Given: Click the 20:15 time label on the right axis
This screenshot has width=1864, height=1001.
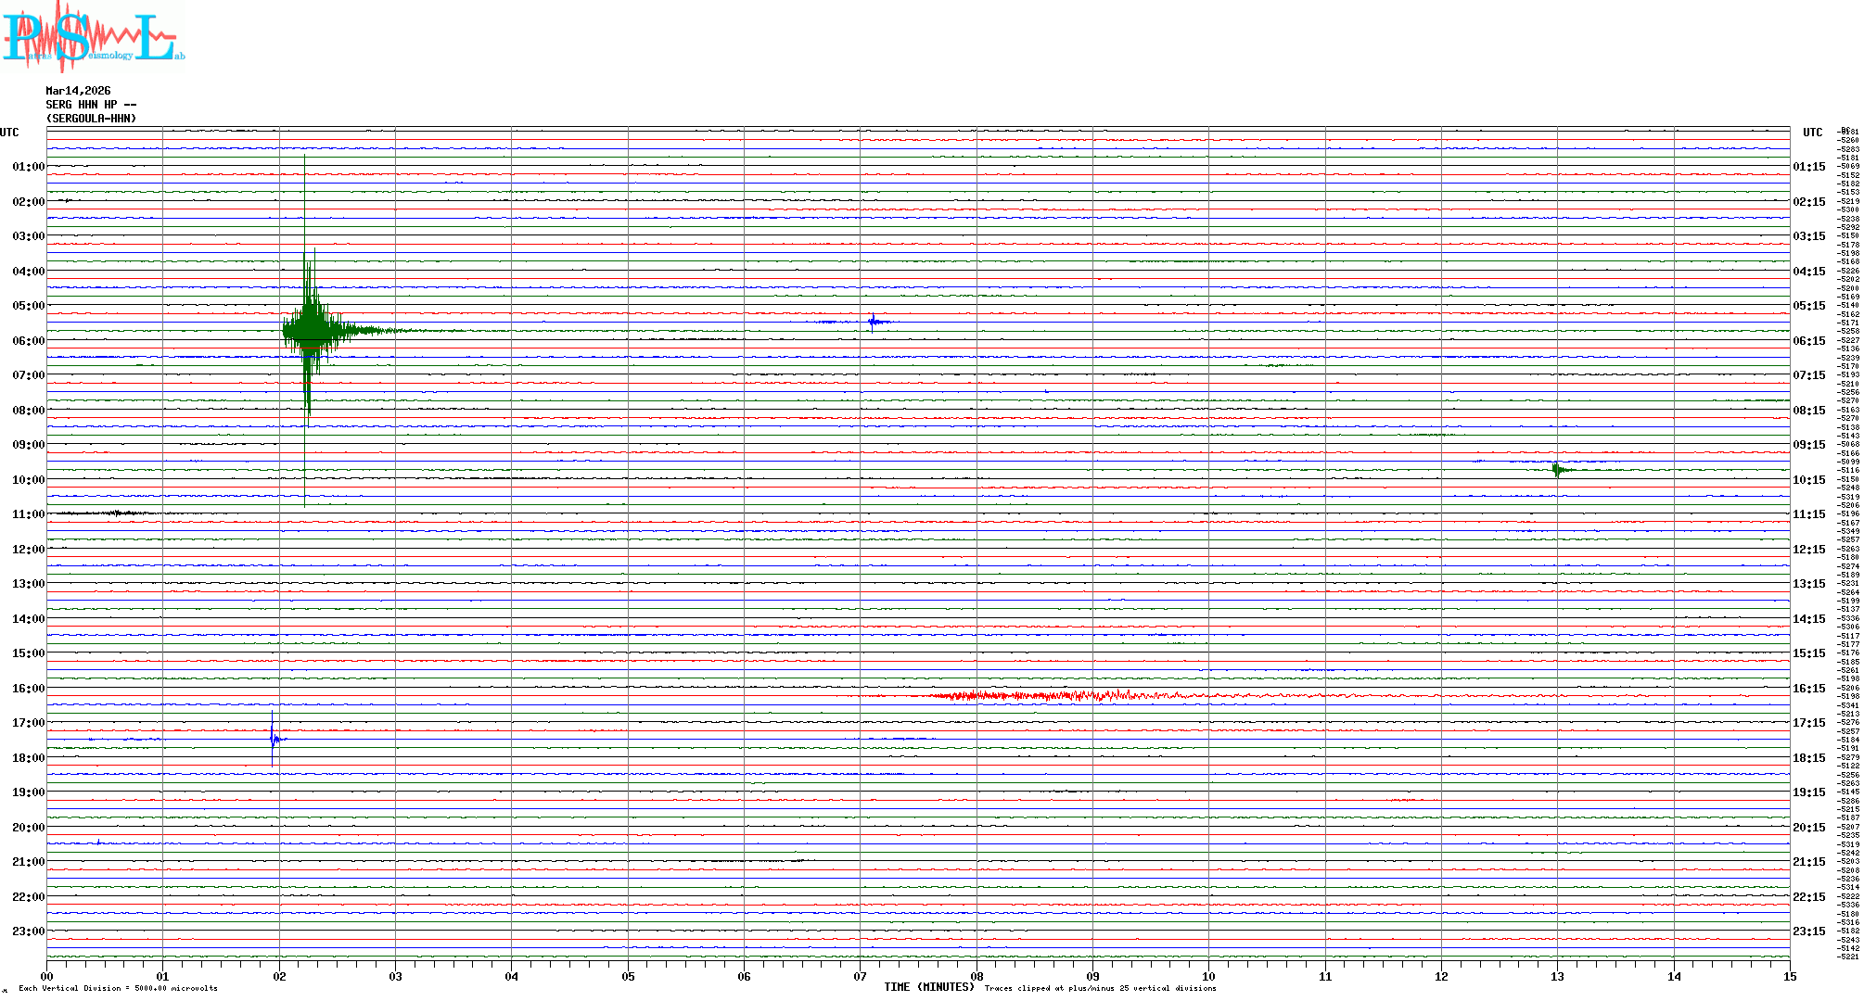Looking at the screenshot, I should (1808, 828).
